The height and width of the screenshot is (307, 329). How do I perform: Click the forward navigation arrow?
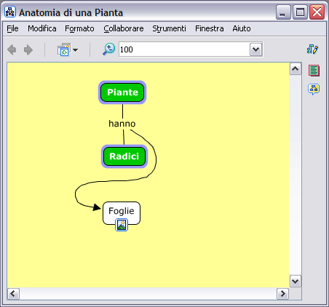[28, 49]
